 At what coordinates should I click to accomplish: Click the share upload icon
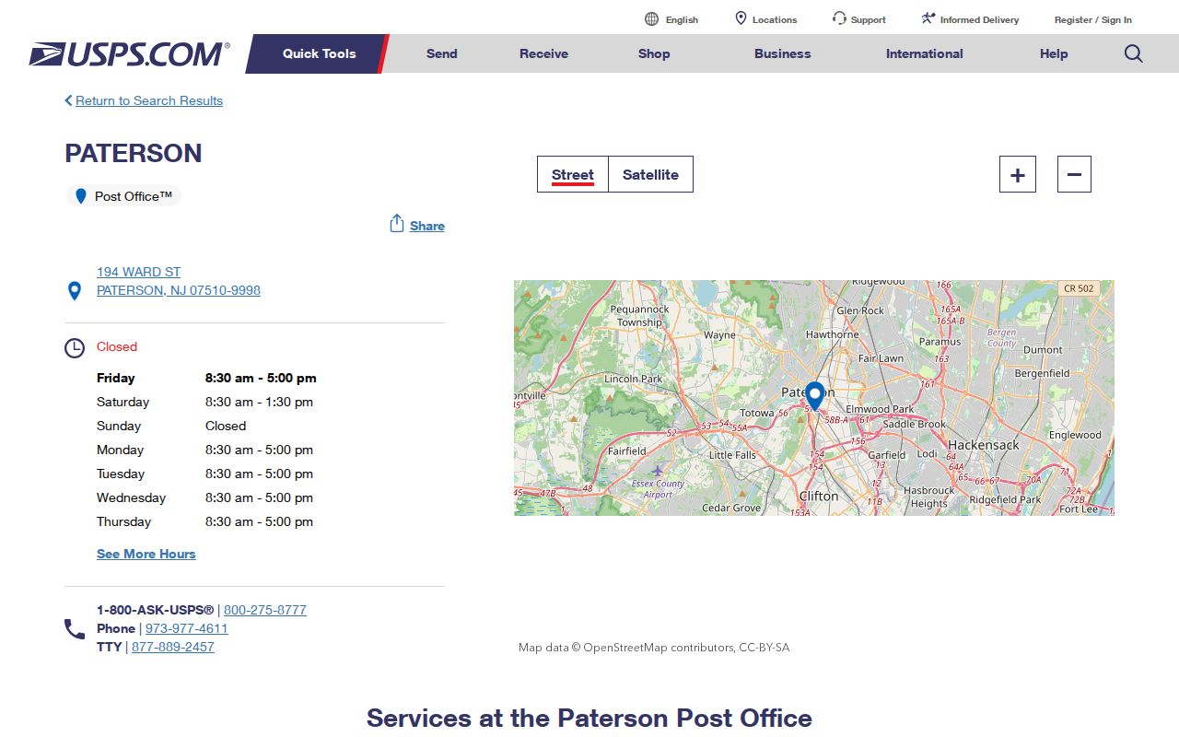397,224
